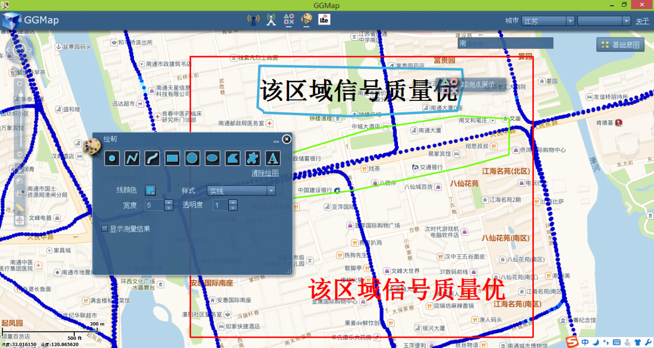Click the 清除绘图 link
The width and height of the screenshot is (654, 348).
tap(265, 173)
